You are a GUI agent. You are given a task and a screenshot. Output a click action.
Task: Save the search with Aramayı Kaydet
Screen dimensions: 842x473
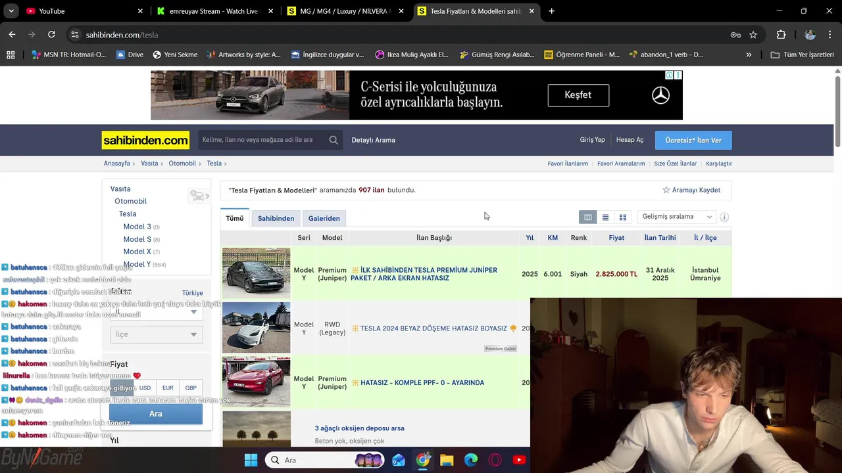click(691, 190)
